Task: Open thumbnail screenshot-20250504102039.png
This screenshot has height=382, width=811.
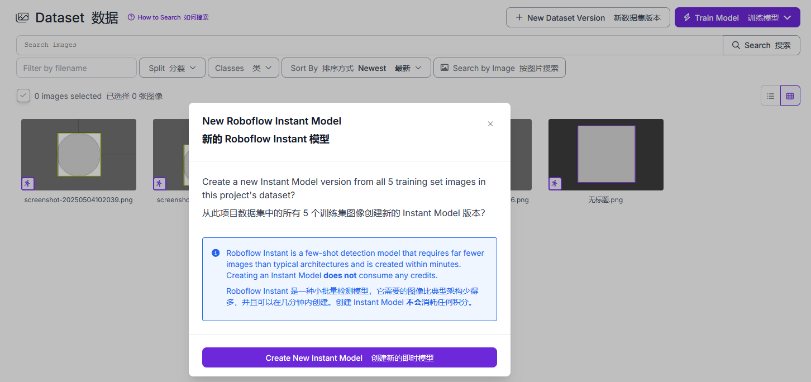Action: (79, 155)
